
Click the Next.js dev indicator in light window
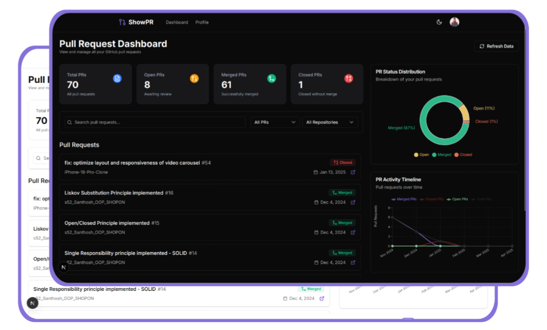(33, 303)
